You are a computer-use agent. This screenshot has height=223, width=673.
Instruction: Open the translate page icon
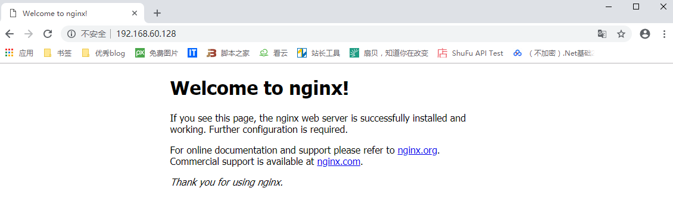[602, 34]
